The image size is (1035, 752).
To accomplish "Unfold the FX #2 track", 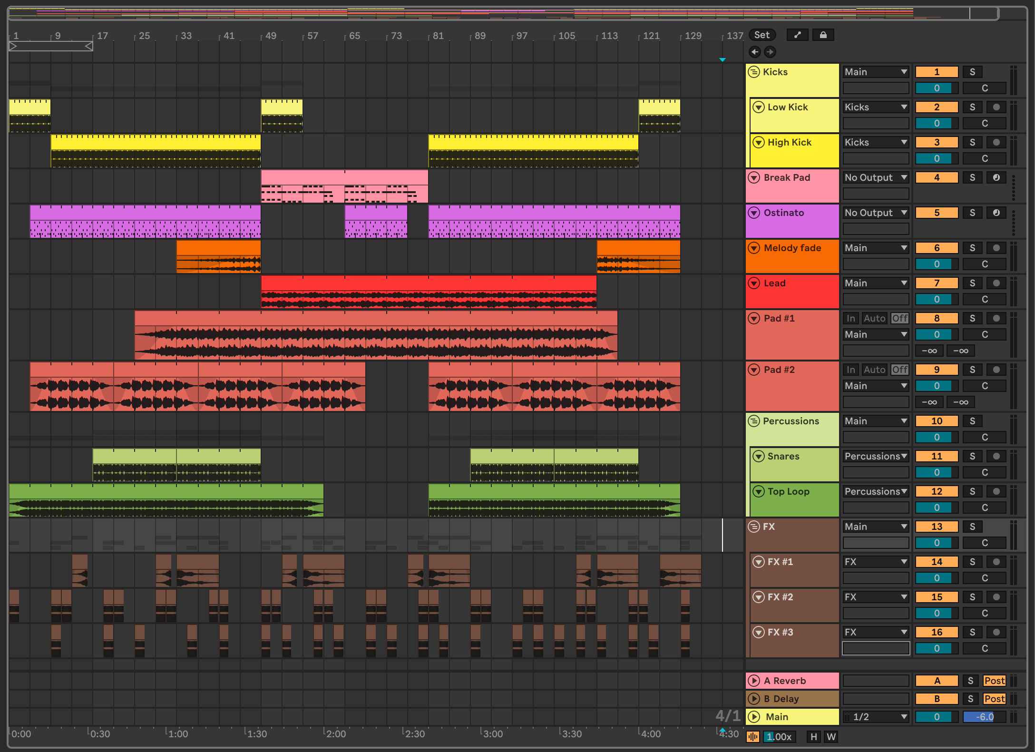I will click(759, 597).
